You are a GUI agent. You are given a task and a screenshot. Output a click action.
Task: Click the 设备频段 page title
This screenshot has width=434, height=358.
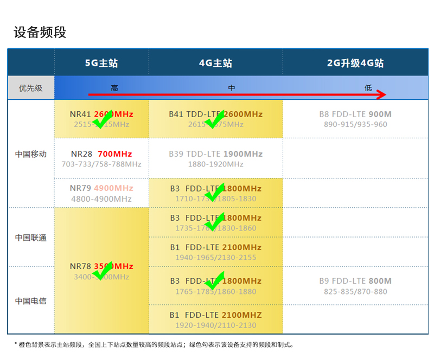point(40,32)
